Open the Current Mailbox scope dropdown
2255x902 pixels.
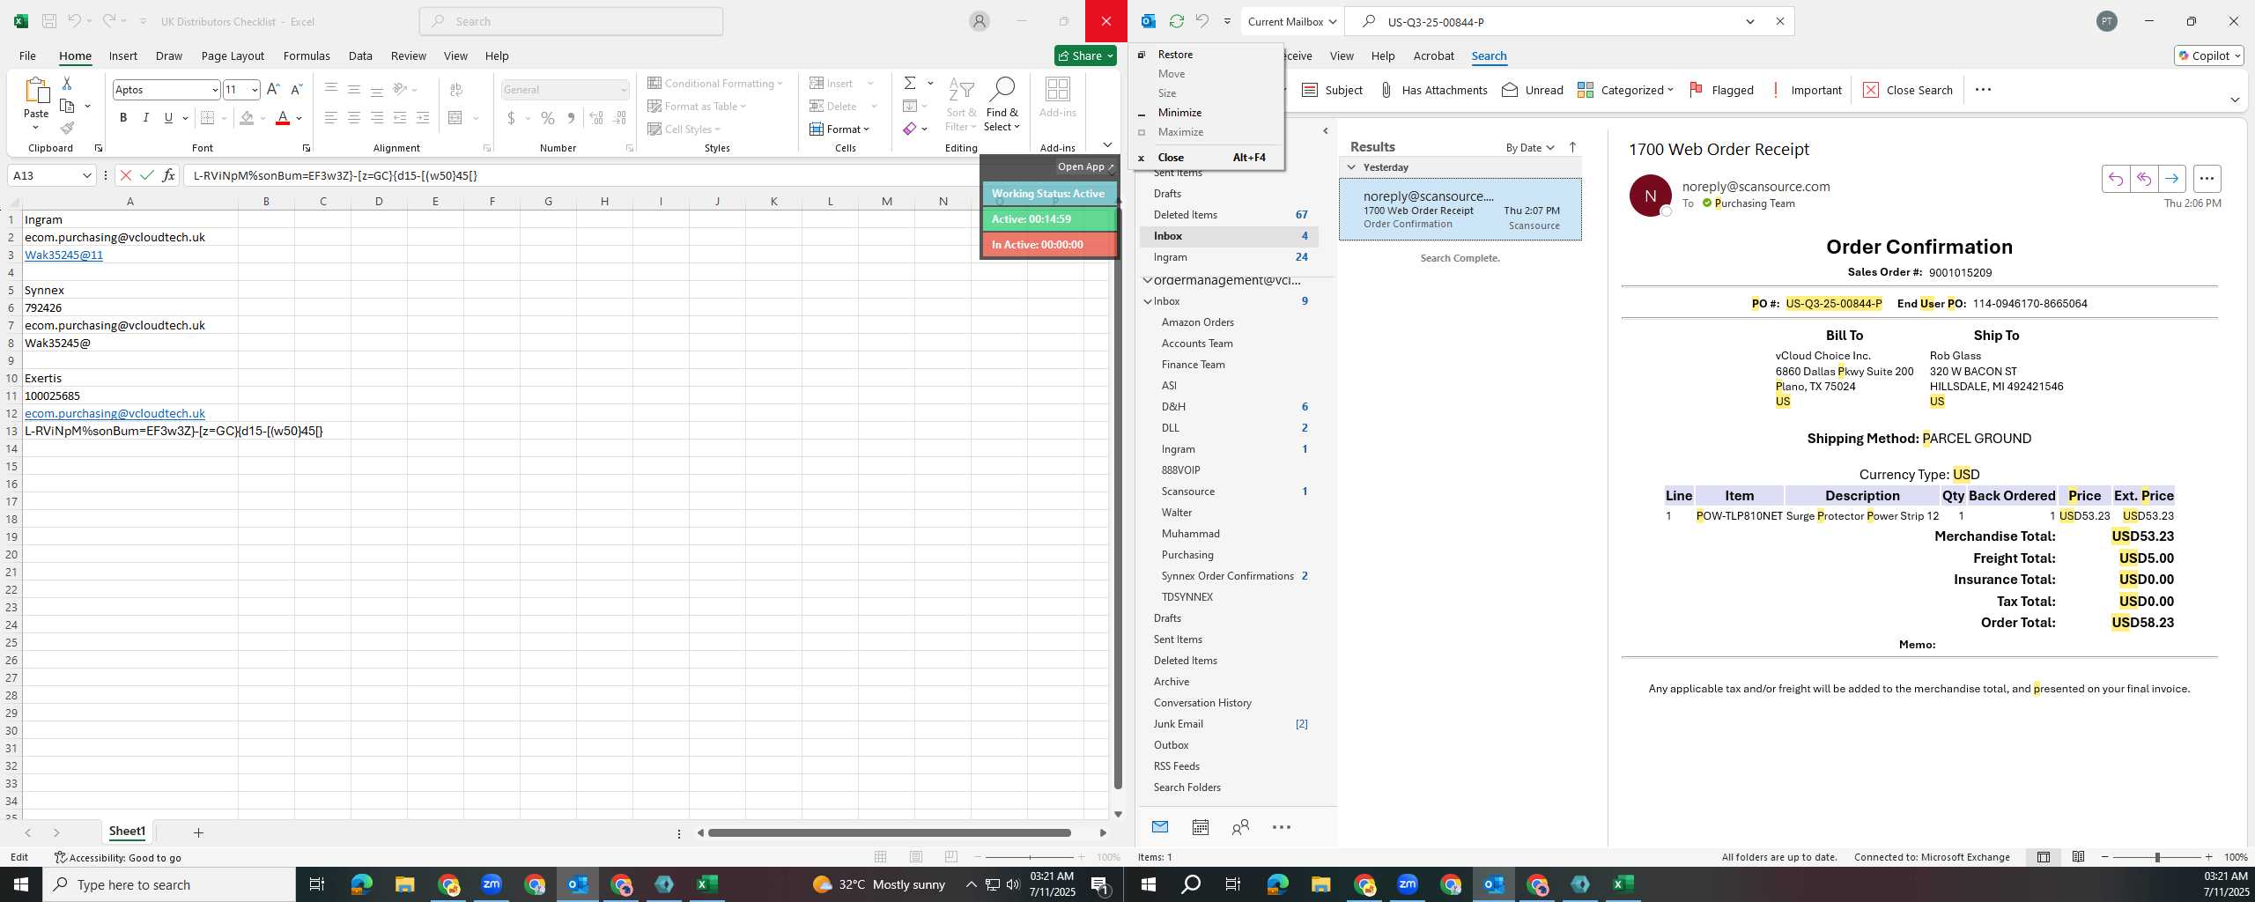1291,21
